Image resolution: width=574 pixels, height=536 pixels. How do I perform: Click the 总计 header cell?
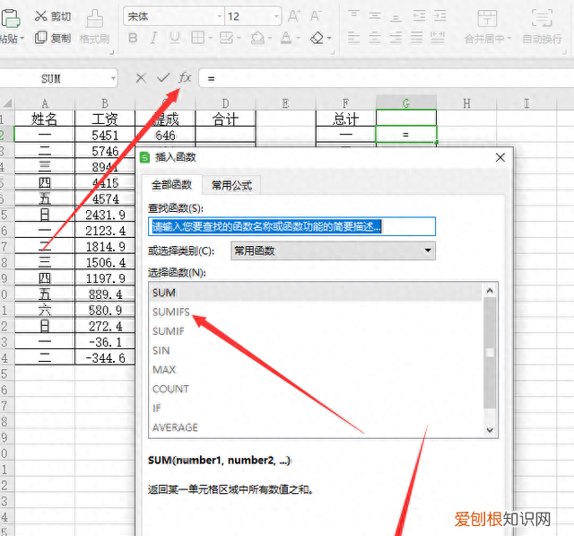(345, 119)
